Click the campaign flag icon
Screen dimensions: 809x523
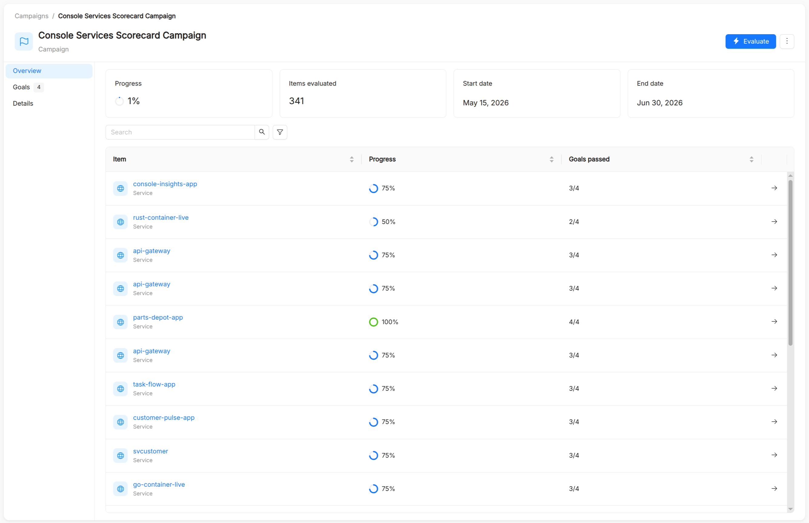[24, 41]
